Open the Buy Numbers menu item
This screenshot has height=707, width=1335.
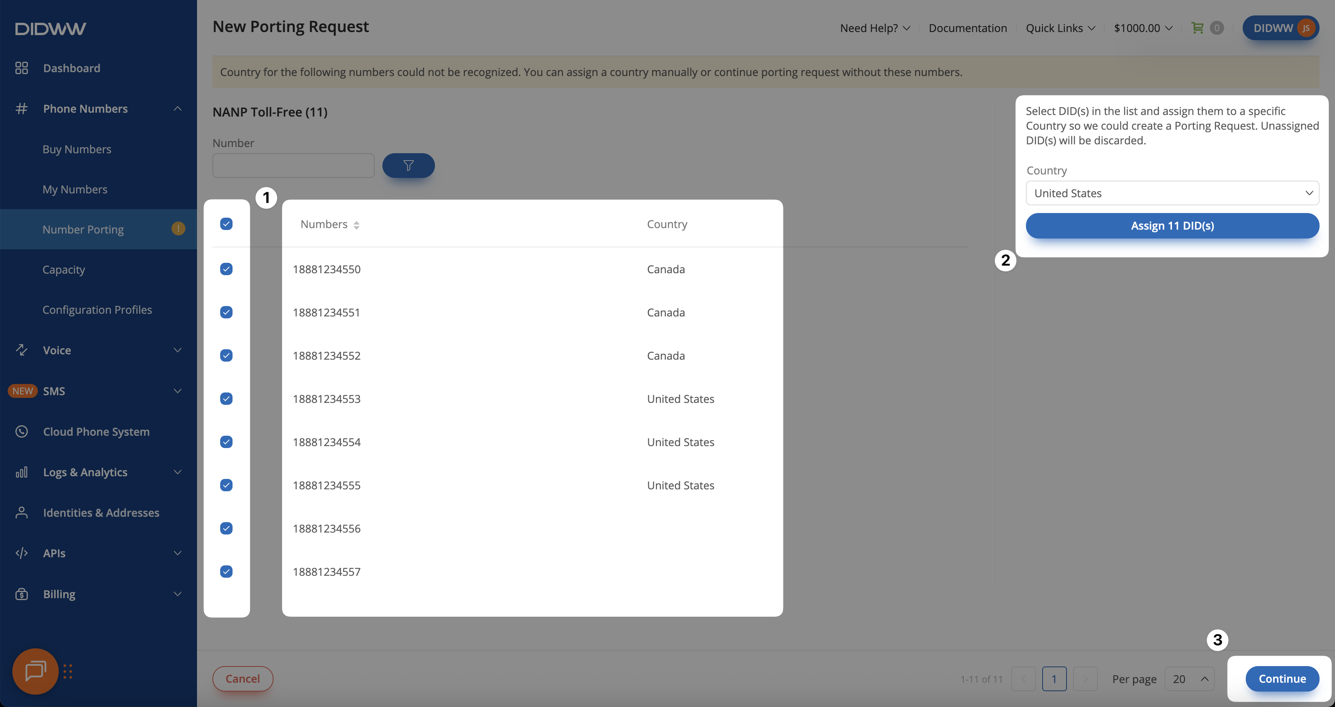[77, 149]
